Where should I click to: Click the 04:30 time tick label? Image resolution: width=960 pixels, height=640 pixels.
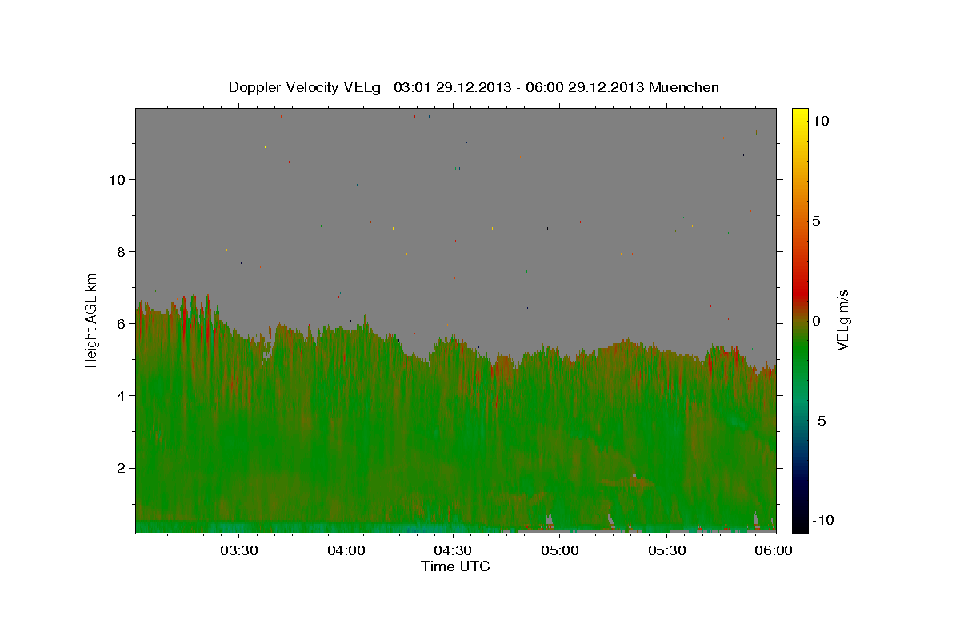tap(453, 551)
